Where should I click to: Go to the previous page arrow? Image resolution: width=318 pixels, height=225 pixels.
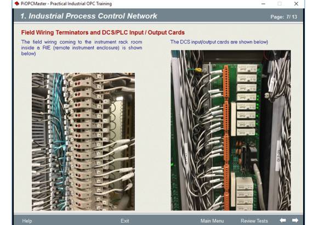pos(283,220)
